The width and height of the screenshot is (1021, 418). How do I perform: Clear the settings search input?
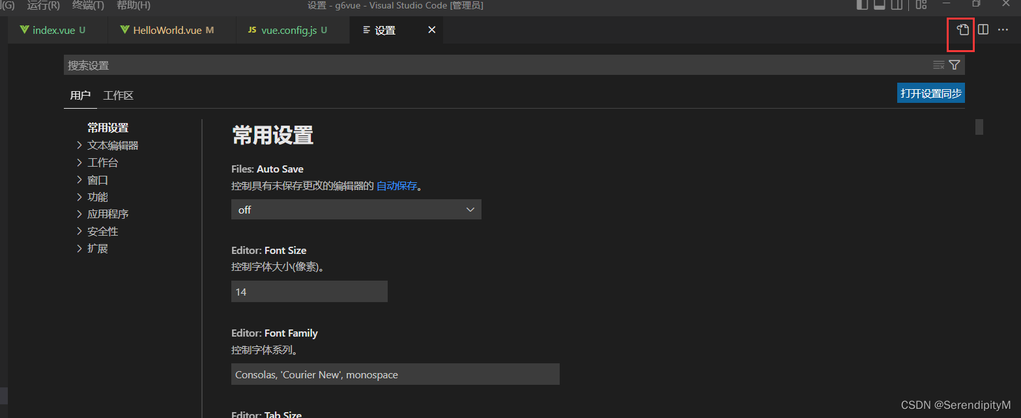pyautogui.click(x=939, y=64)
